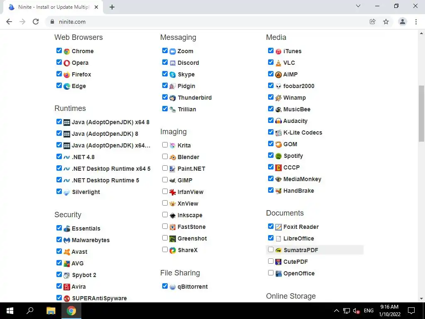Image resolution: width=425 pixels, height=319 pixels.
Task: Enable the Paint.NET checkbox
Action: pyautogui.click(x=165, y=168)
